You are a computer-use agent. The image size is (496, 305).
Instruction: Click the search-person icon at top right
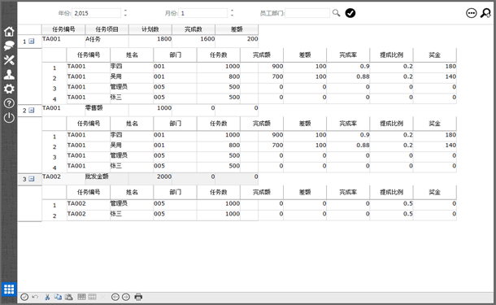click(485, 13)
